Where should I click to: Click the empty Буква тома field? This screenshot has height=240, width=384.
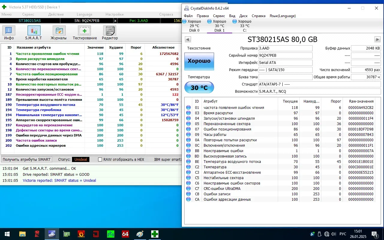click(x=285, y=77)
